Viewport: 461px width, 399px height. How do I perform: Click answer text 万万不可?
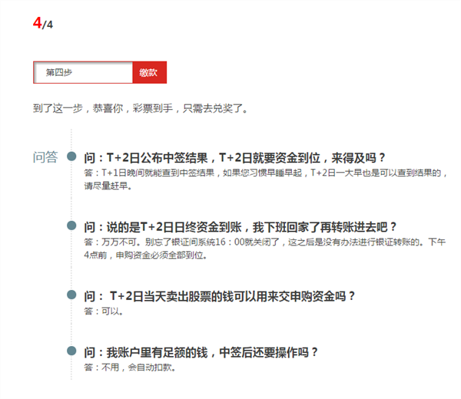tap(119, 242)
